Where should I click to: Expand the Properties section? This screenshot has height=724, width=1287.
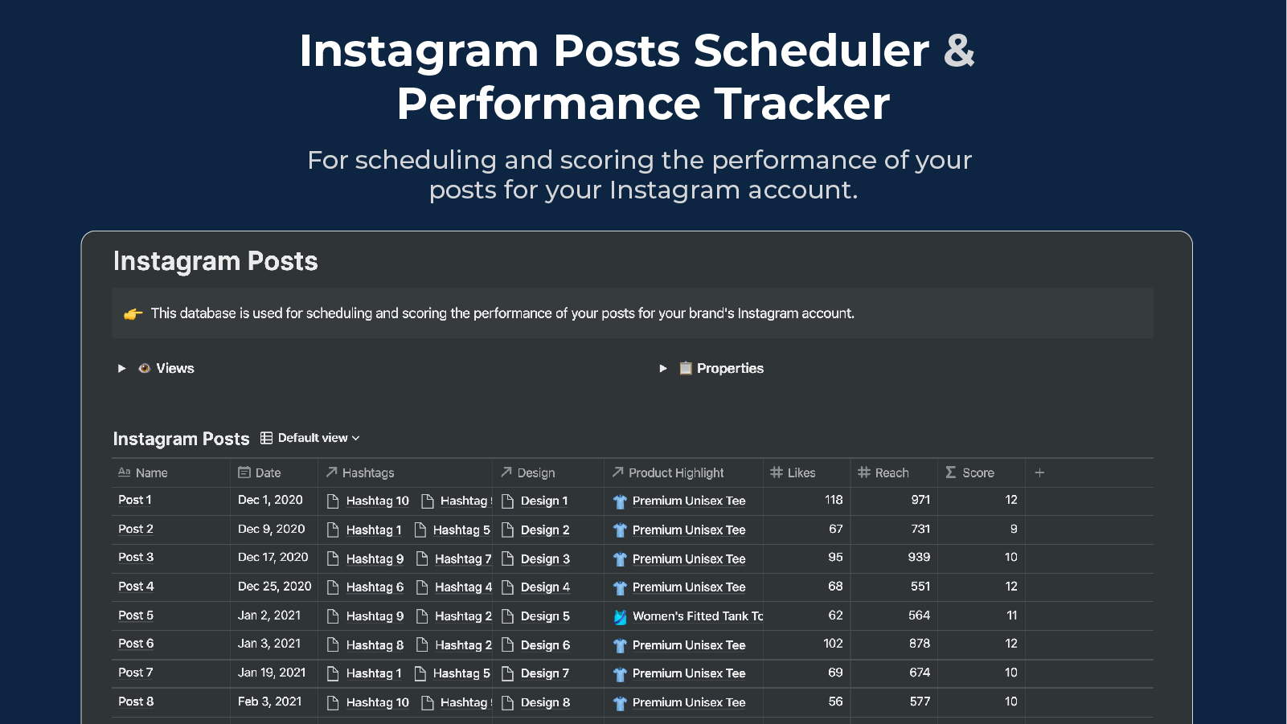click(662, 368)
